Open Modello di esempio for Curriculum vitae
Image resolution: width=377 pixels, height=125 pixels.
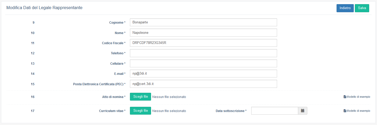point(358,111)
